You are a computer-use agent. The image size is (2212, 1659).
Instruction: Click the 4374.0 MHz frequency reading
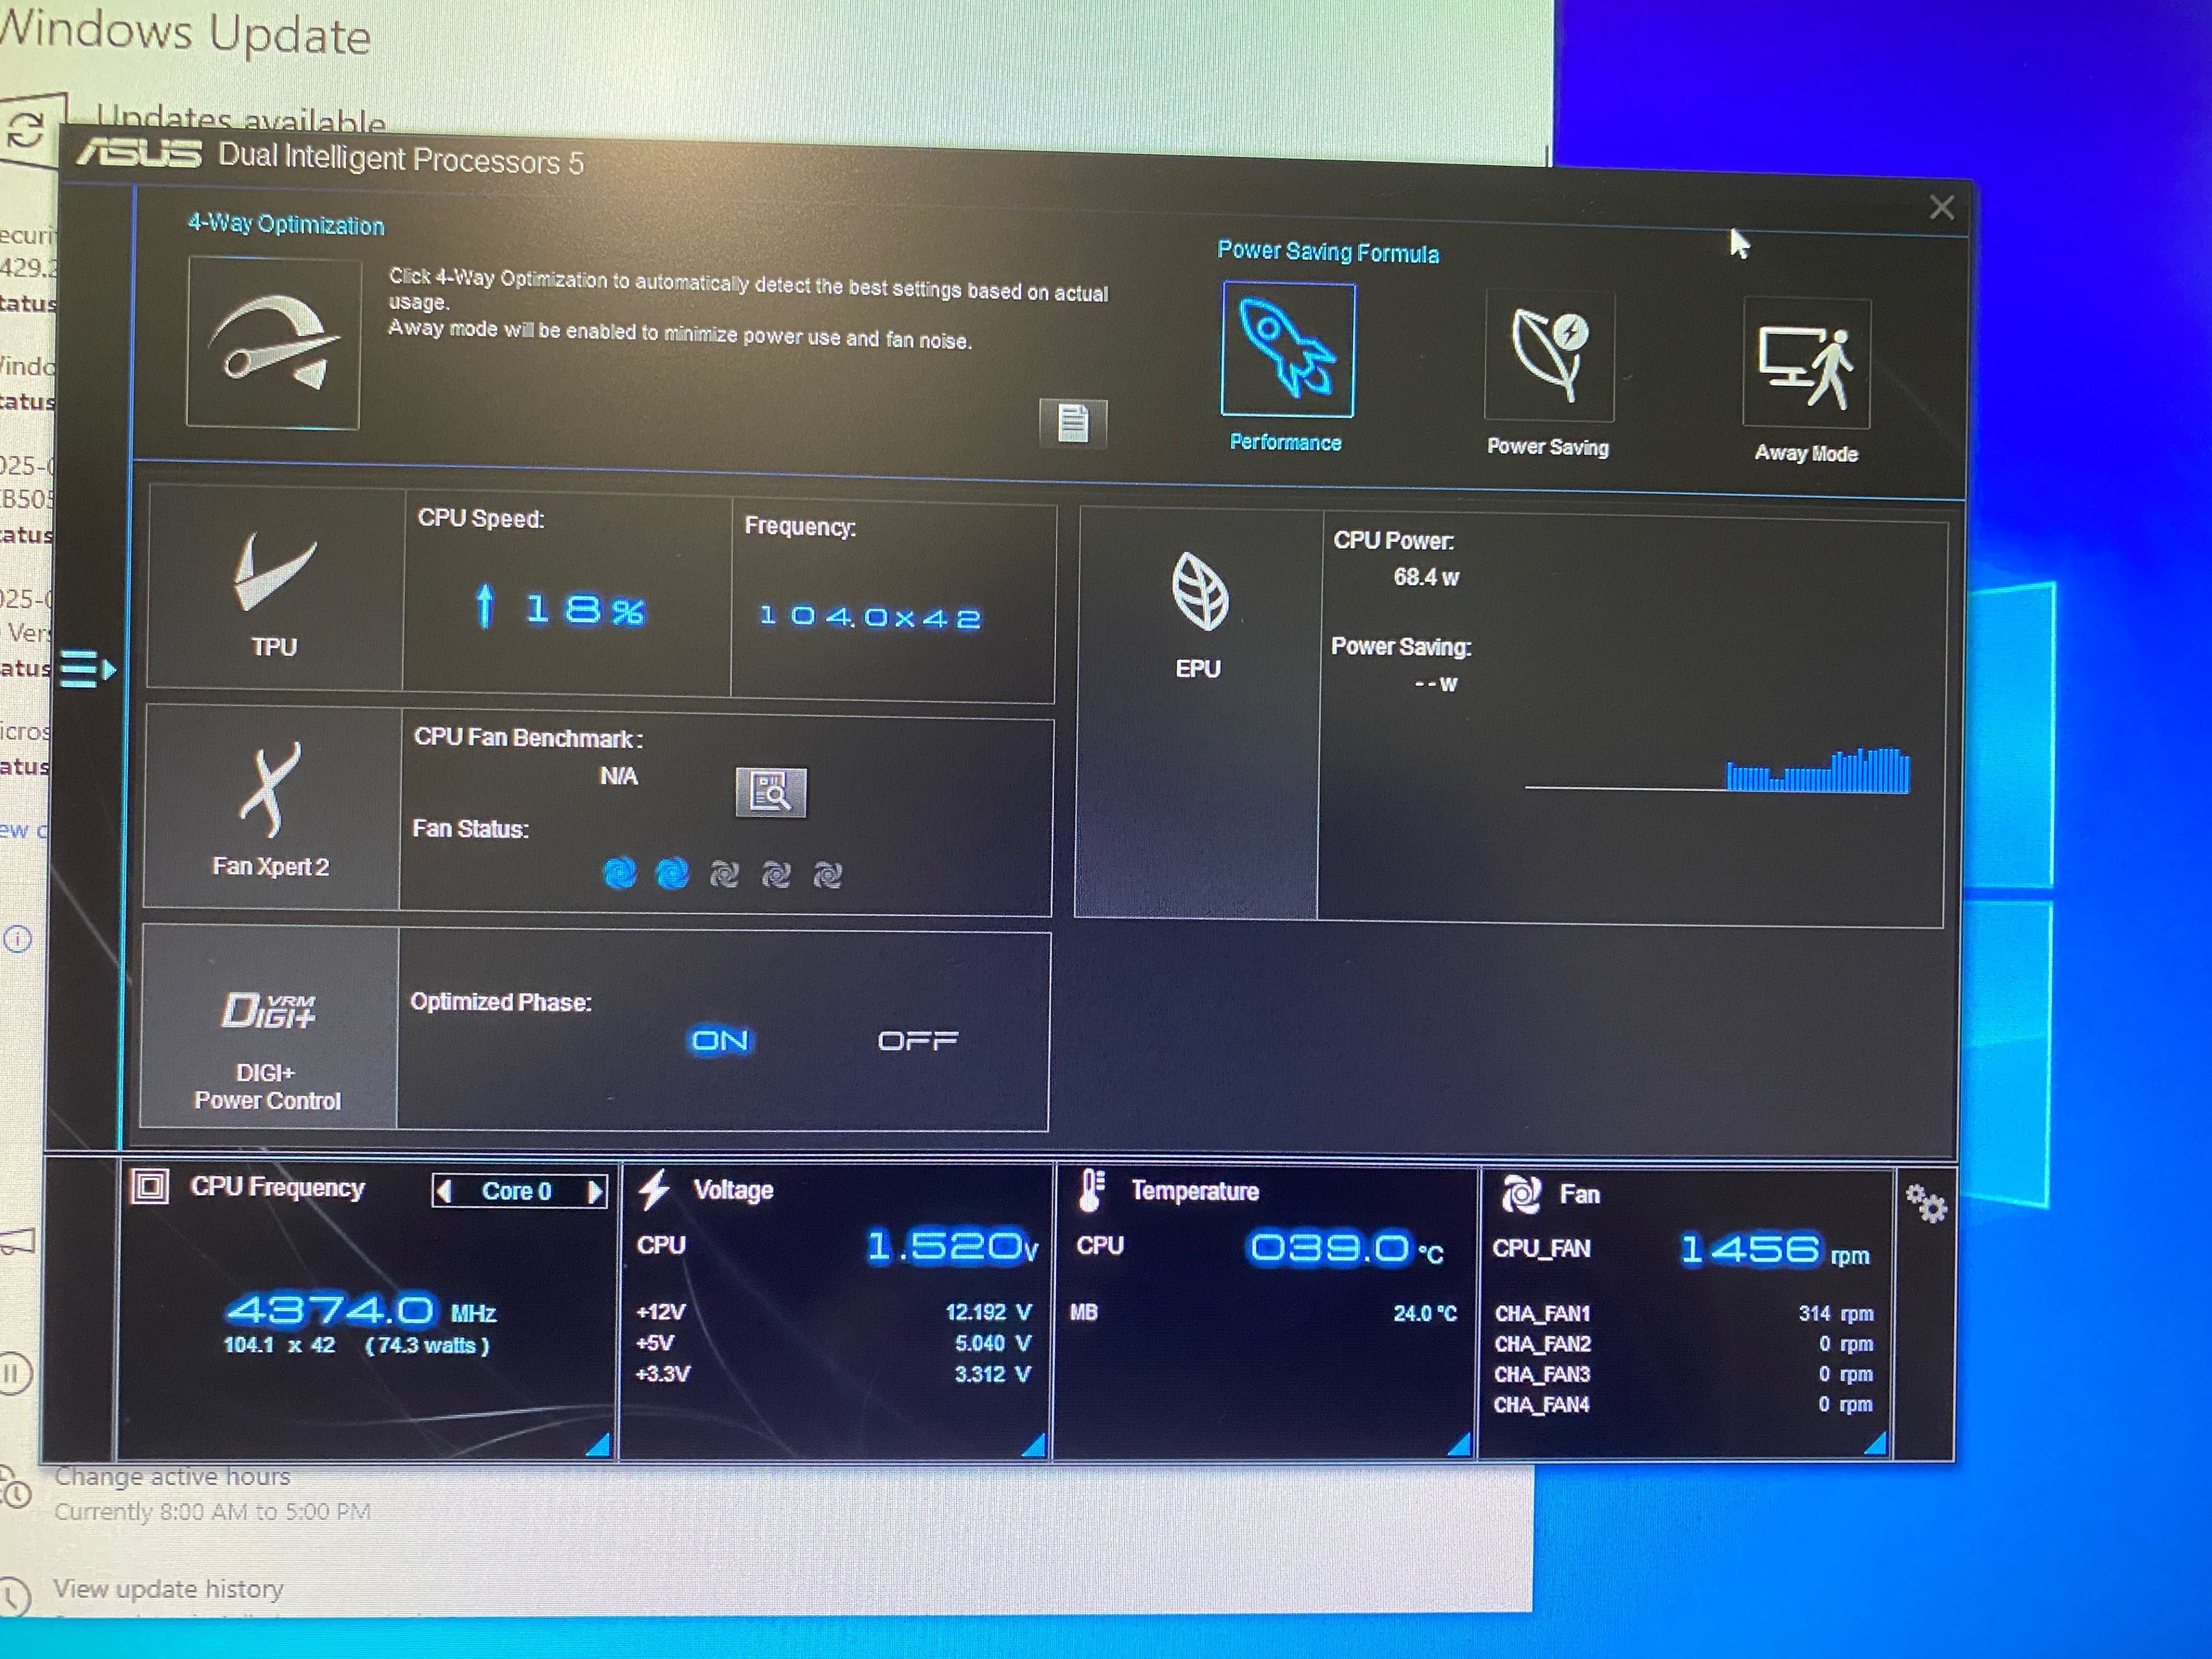[x=361, y=1310]
